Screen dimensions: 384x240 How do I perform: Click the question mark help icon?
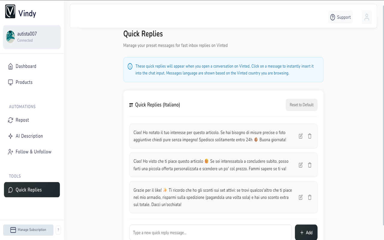pos(58,230)
